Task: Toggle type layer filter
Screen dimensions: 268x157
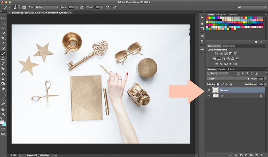Action: 247,74
